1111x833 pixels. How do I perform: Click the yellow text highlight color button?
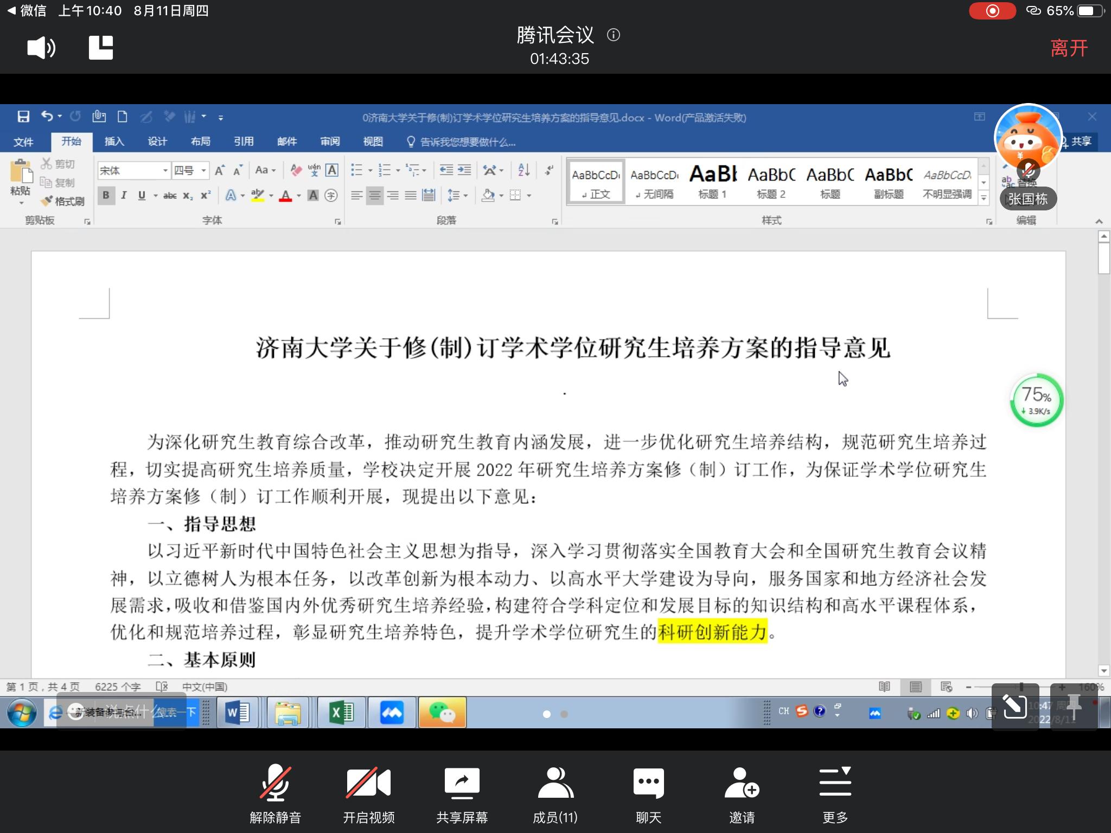point(258,195)
